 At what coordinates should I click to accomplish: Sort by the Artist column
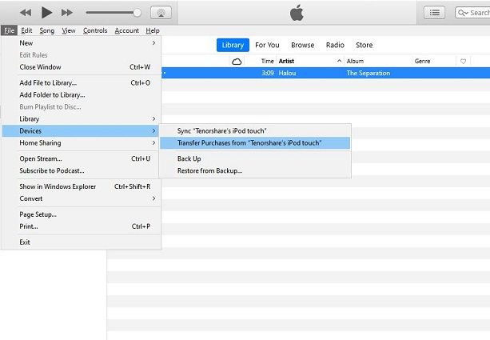tap(286, 62)
